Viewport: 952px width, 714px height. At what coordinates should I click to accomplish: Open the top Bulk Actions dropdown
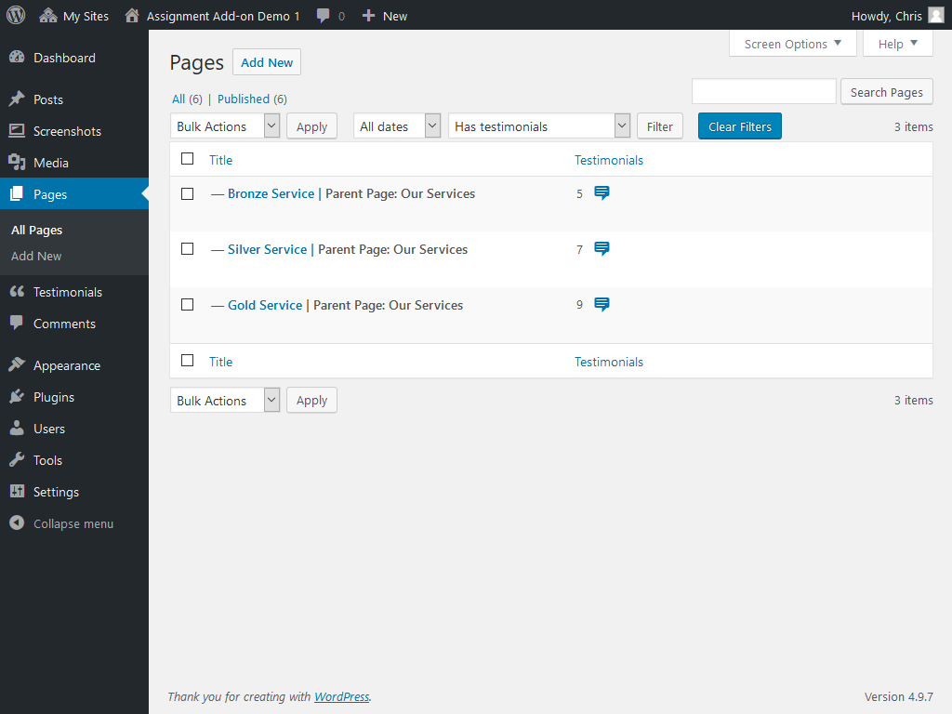pos(225,126)
